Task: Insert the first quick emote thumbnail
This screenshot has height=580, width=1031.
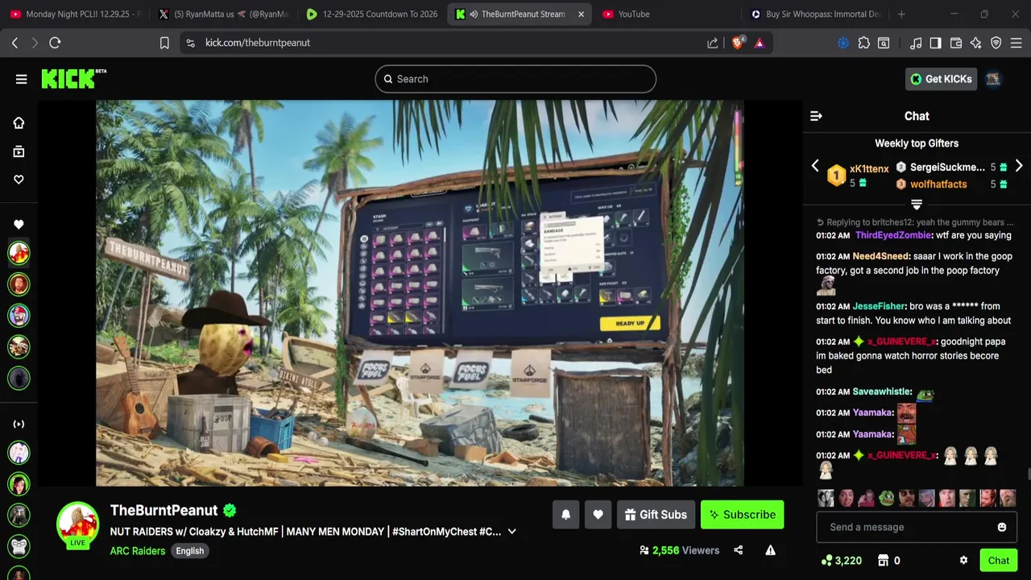Action: tap(826, 498)
